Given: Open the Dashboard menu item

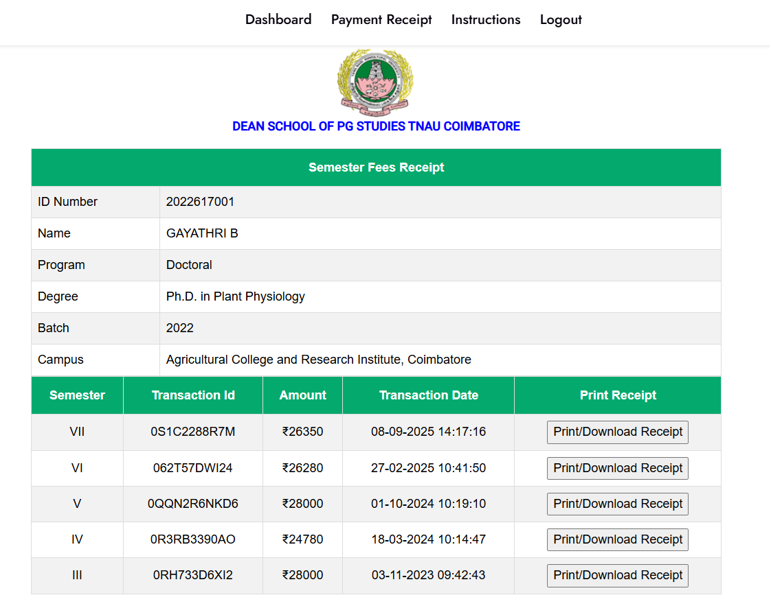Looking at the screenshot, I should [278, 20].
